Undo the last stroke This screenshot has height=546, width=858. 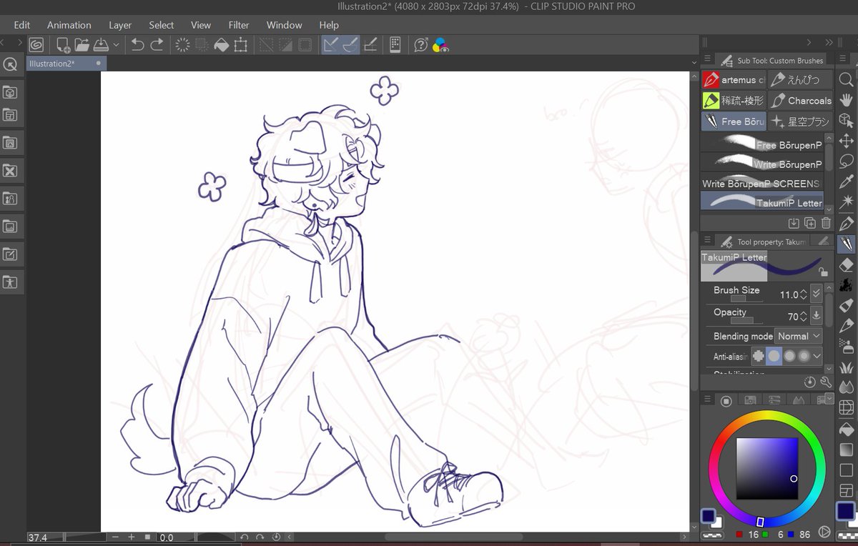137,45
